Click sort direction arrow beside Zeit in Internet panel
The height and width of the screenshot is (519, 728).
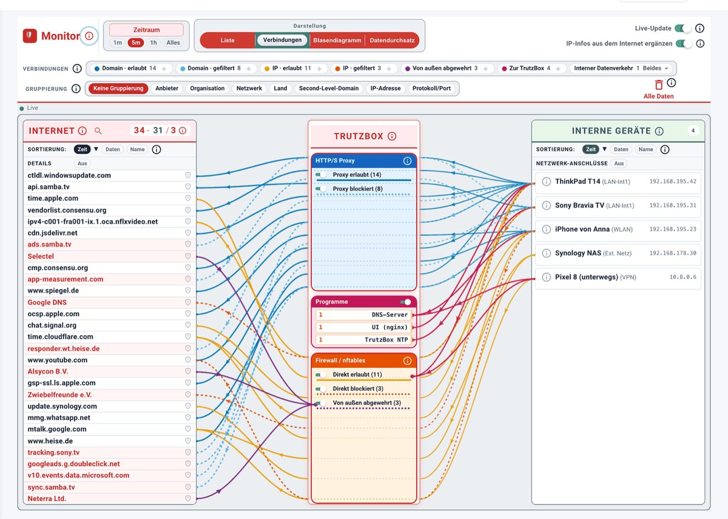point(95,149)
